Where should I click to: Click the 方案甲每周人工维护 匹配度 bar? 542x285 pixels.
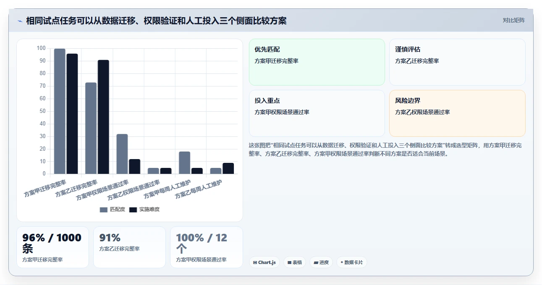tap(185, 162)
